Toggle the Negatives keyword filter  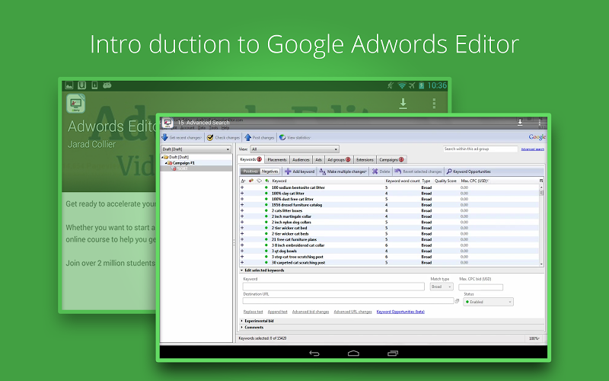pyautogui.click(x=269, y=171)
